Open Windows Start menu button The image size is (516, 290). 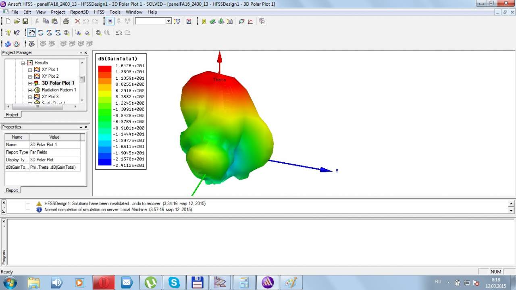9,283
